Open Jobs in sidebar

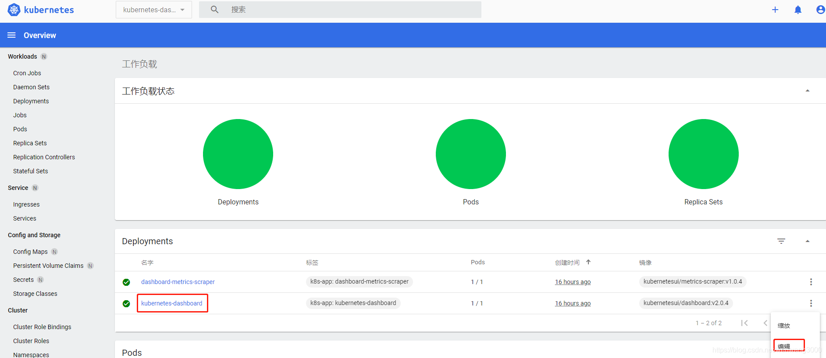click(20, 115)
